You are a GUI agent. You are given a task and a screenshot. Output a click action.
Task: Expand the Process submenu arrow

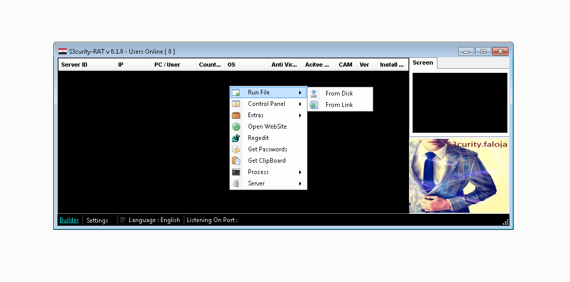[300, 172]
